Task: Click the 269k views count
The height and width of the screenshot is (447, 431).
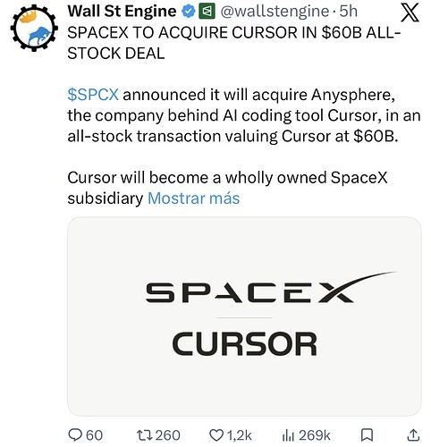Action: pos(315,435)
